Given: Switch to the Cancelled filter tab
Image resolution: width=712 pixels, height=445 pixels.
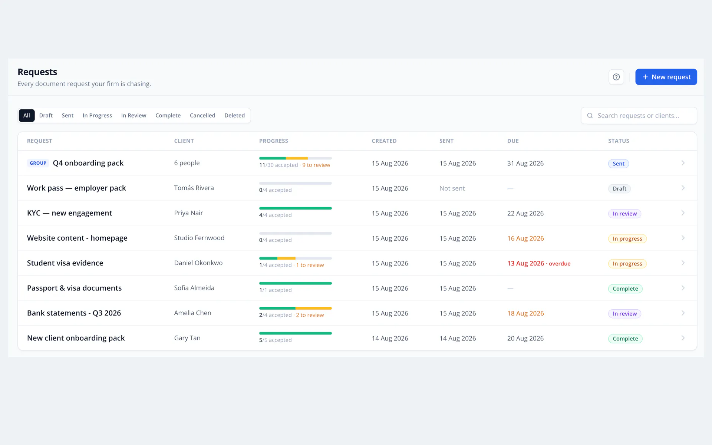Looking at the screenshot, I should (202, 115).
